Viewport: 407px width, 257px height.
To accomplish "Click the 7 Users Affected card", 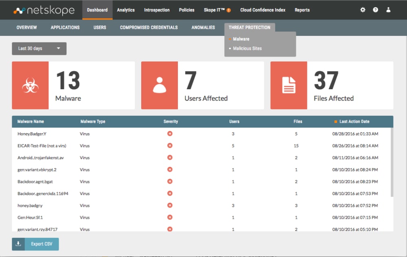I will (x=203, y=85).
